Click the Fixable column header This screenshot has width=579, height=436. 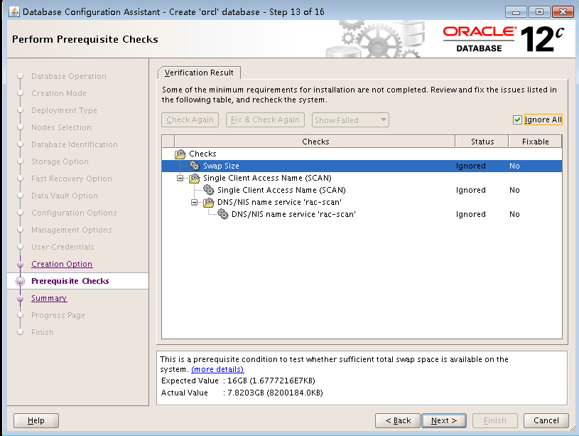[x=535, y=142]
